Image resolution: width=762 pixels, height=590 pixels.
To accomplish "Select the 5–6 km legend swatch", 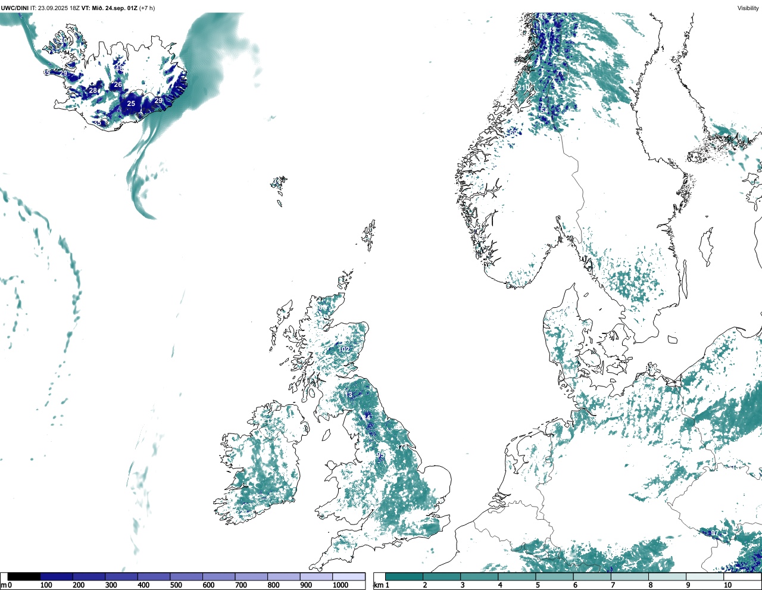I will point(554,577).
